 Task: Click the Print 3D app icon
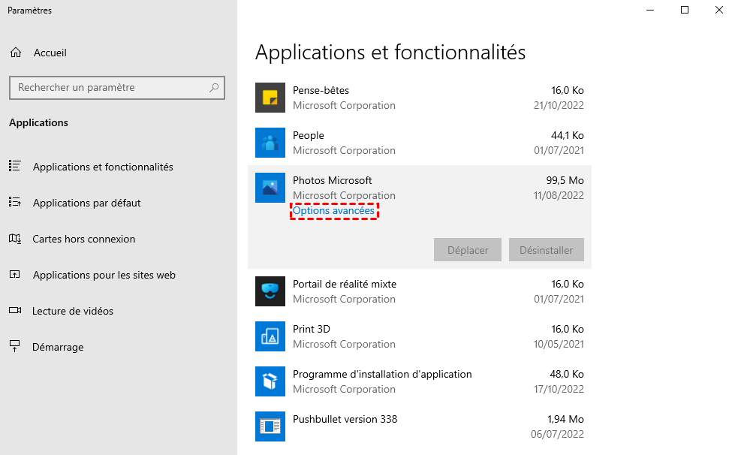(270, 336)
